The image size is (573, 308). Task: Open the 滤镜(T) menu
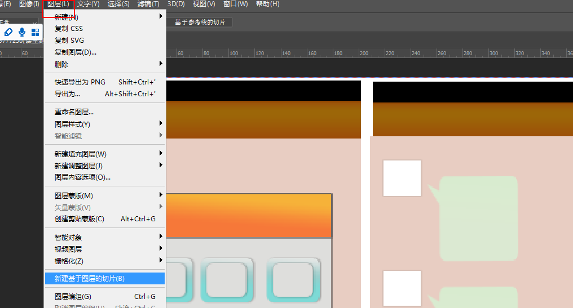(x=148, y=4)
